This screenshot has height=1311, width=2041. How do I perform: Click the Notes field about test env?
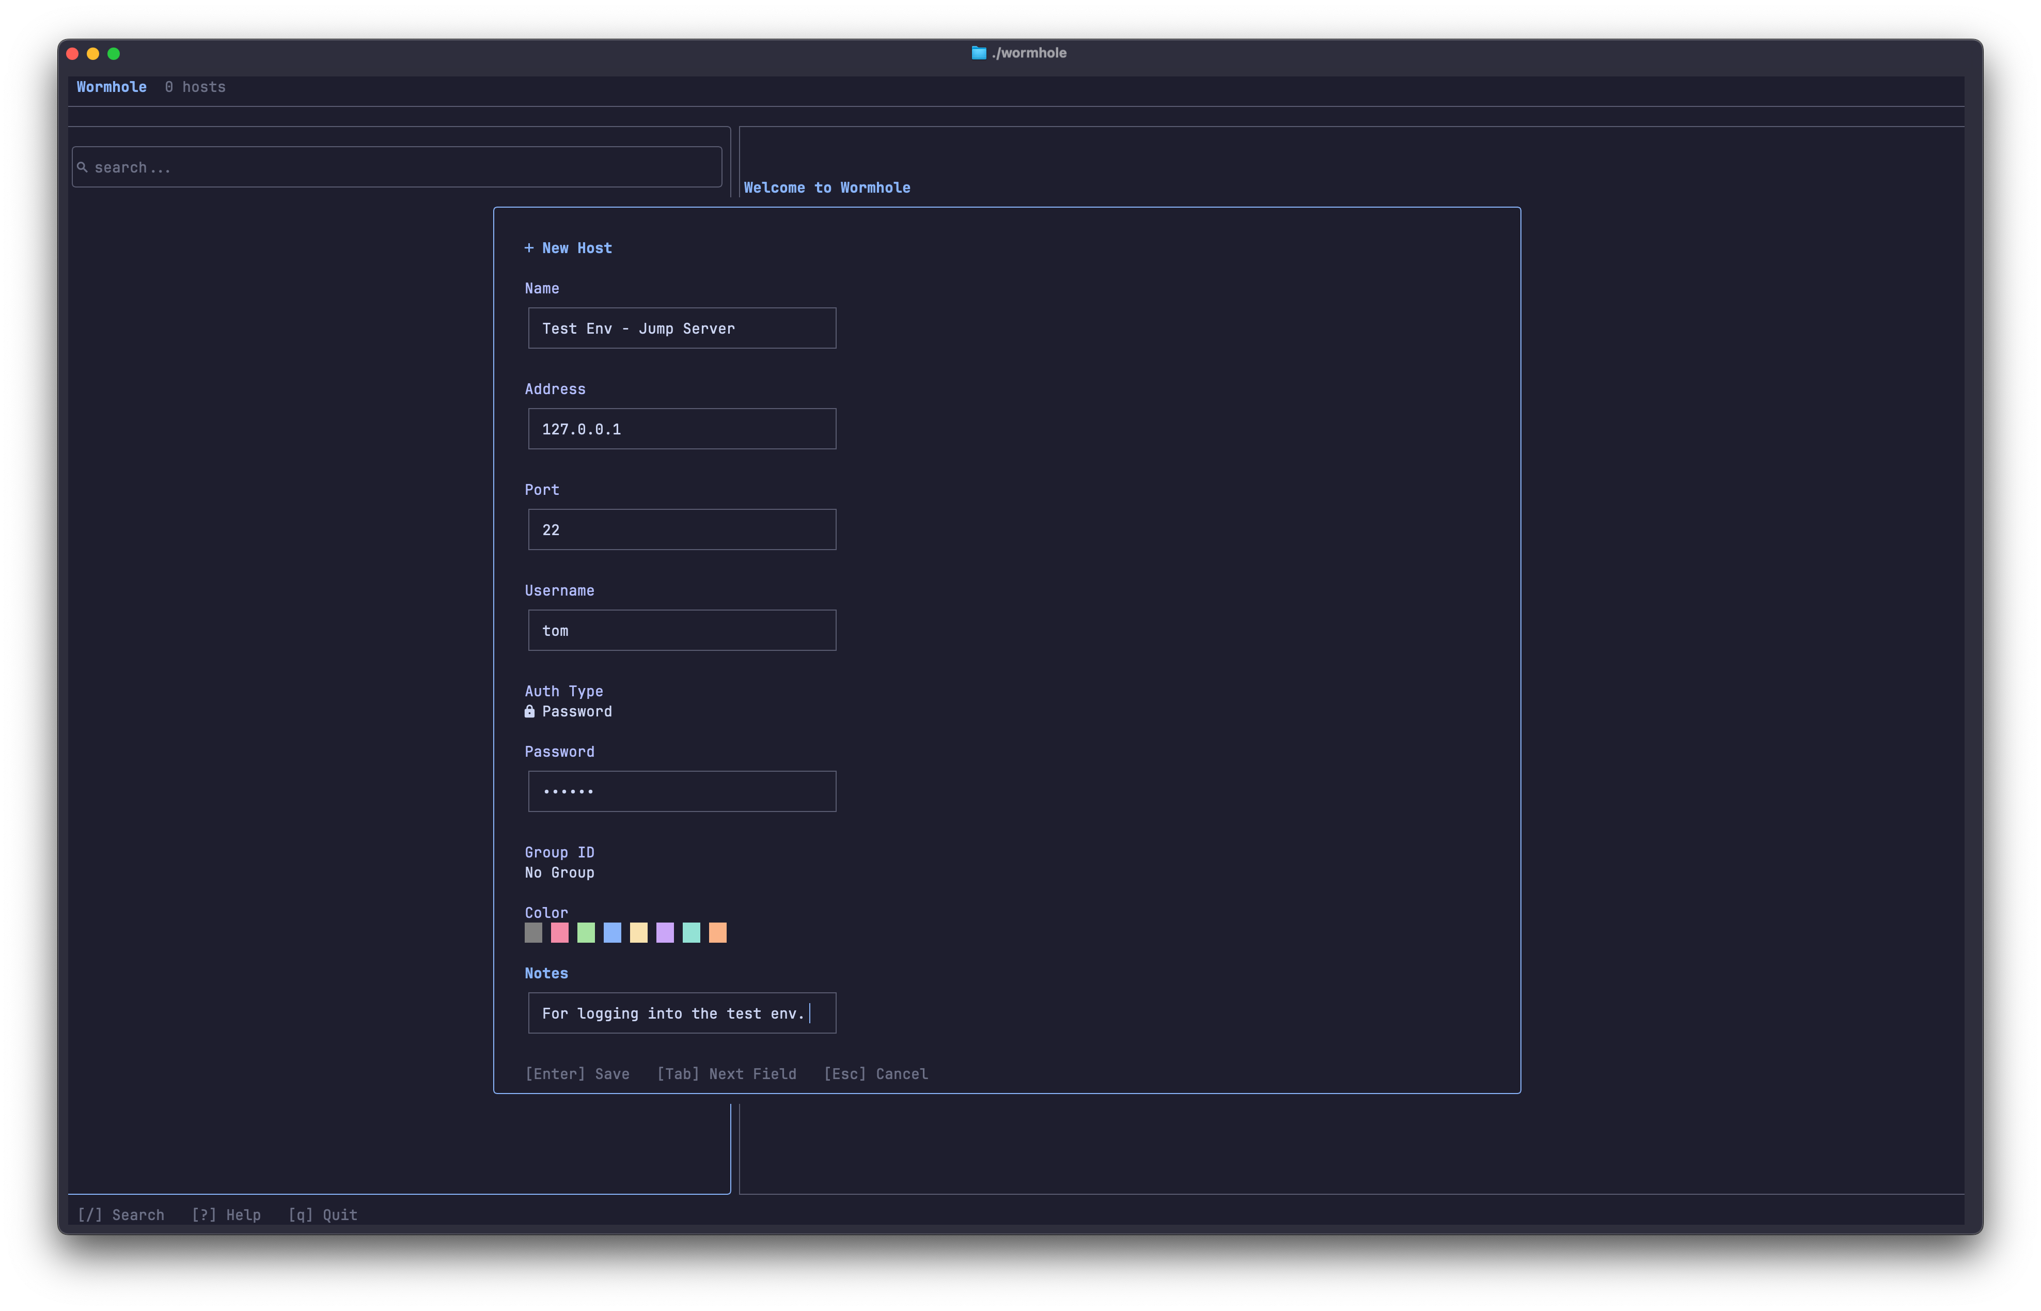click(x=682, y=1013)
